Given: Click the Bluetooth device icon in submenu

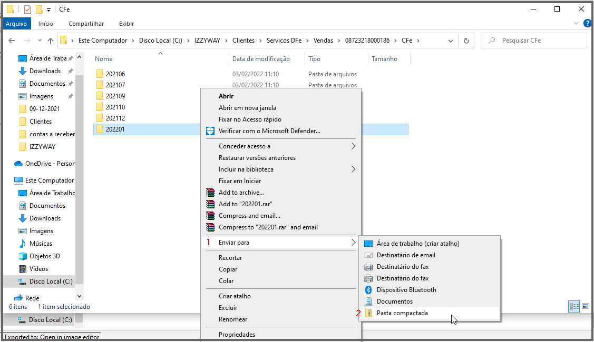Looking at the screenshot, I should pos(368,290).
